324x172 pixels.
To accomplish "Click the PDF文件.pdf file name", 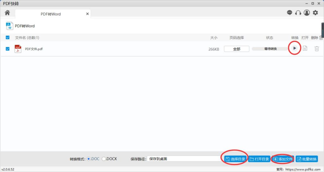I will click(34, 49).
